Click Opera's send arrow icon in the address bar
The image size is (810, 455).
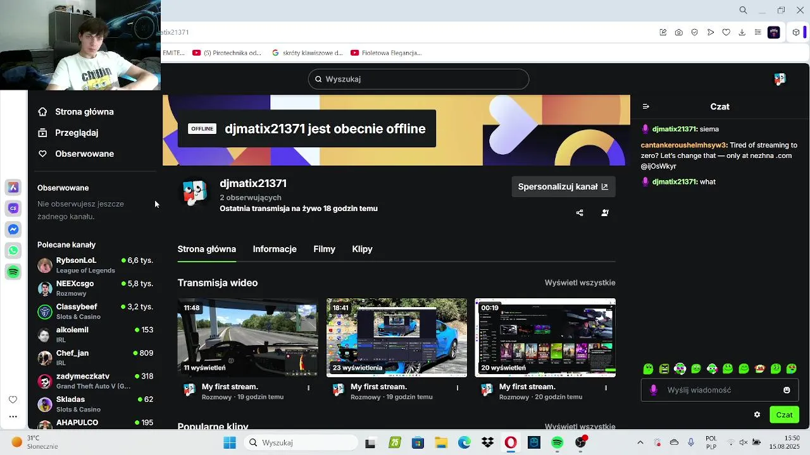(711, 32)
